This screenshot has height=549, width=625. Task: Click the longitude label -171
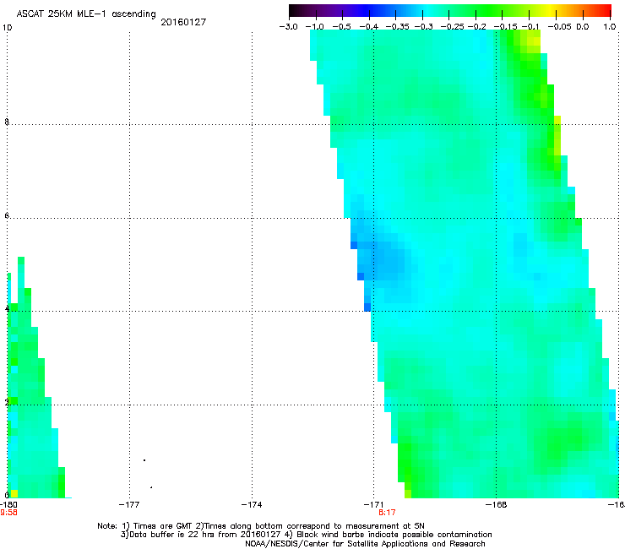(x=373, y=505)
